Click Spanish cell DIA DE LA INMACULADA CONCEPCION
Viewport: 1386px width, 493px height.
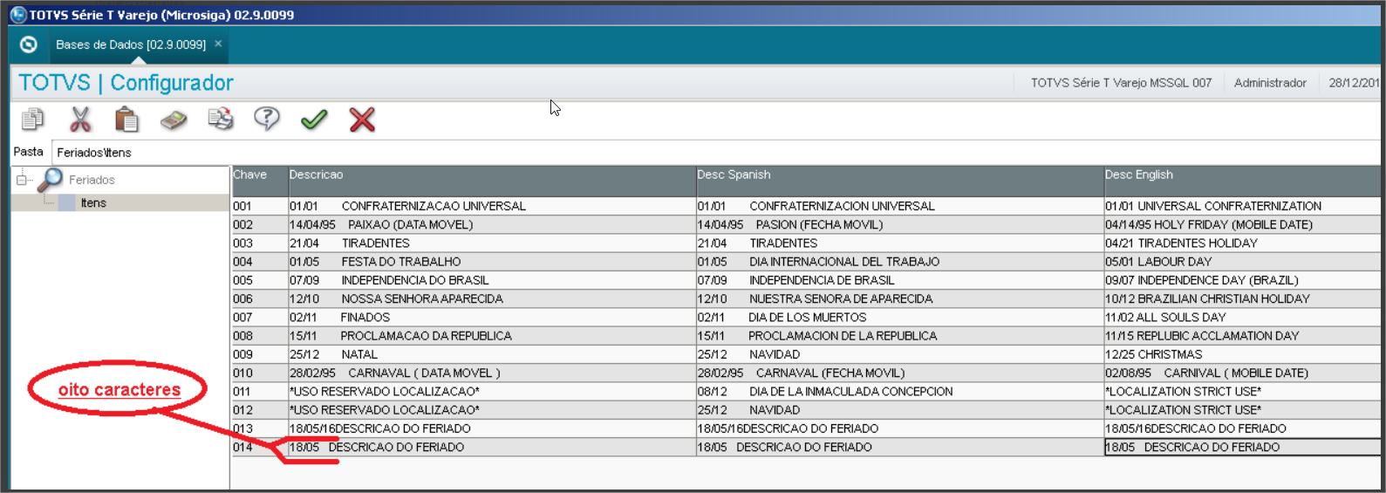tap(899, 391)
